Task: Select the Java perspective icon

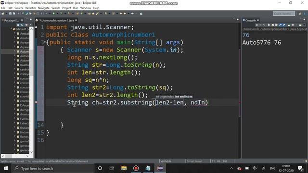Action: pyautogui.click(x=305, y=13)
